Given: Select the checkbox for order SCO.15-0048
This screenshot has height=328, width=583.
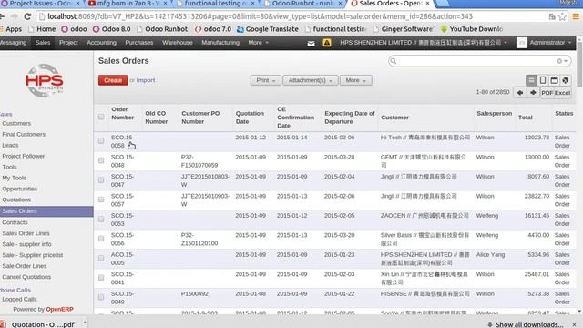Looking at the screenshot, I should click(x=101, y=160).
